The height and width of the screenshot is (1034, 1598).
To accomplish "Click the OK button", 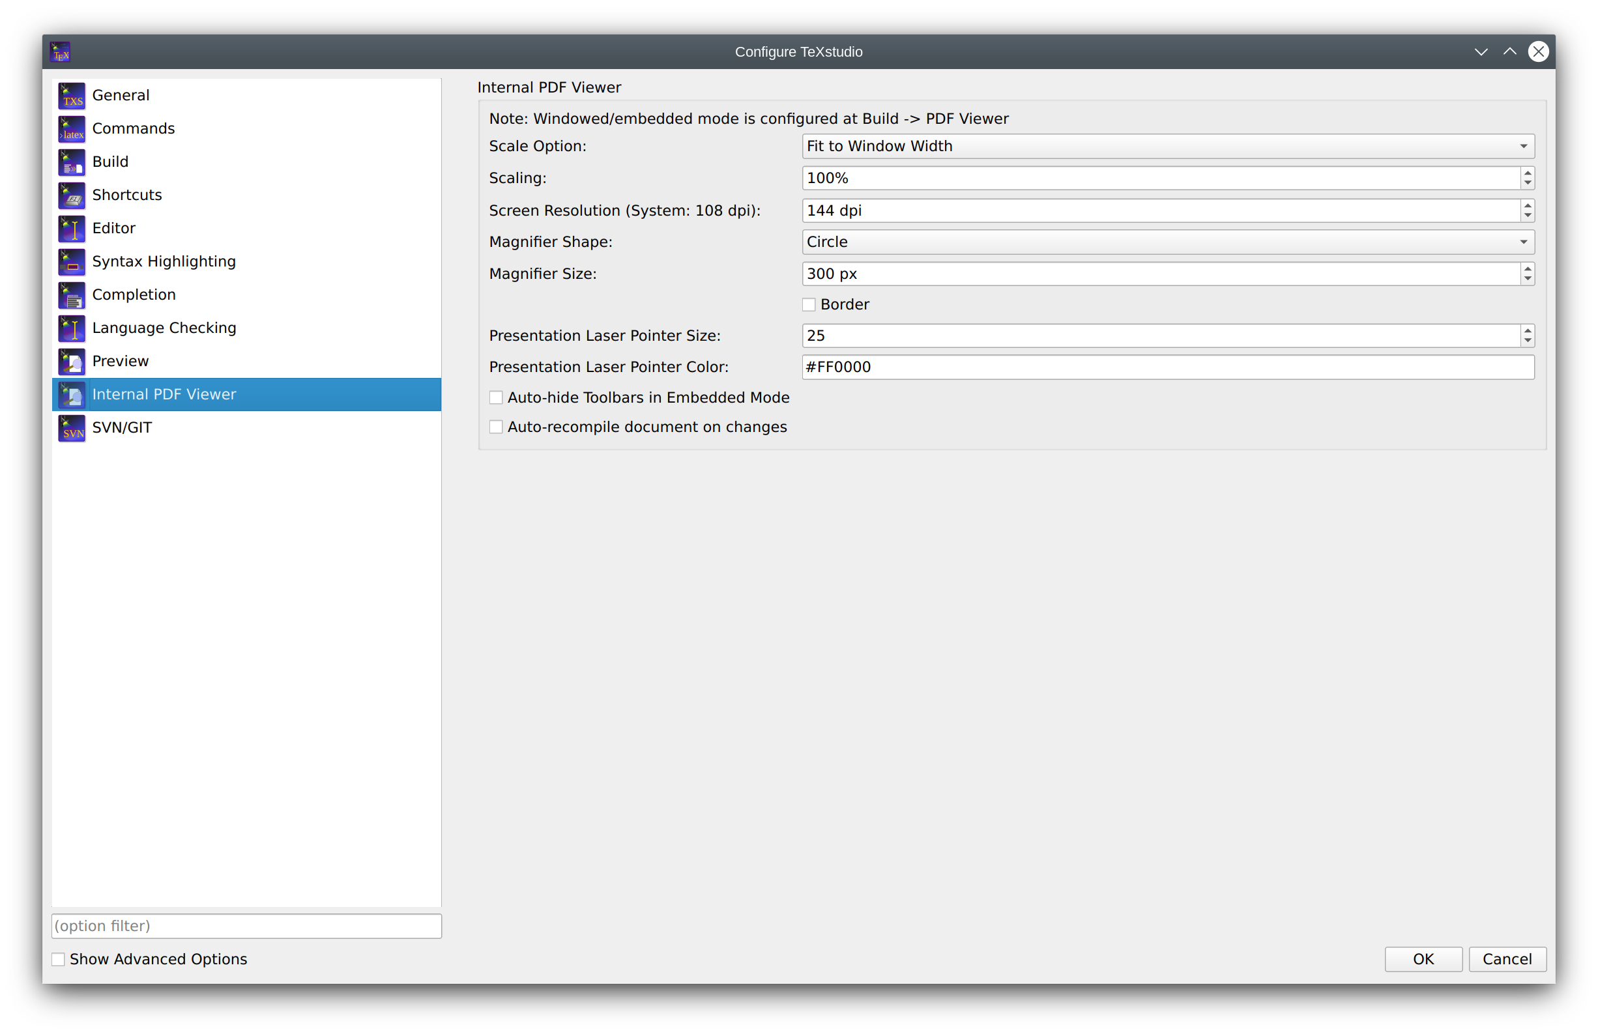I will [x=1423, y=959].
